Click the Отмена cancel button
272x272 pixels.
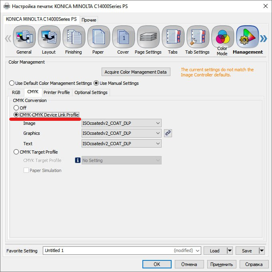(189, 264)
